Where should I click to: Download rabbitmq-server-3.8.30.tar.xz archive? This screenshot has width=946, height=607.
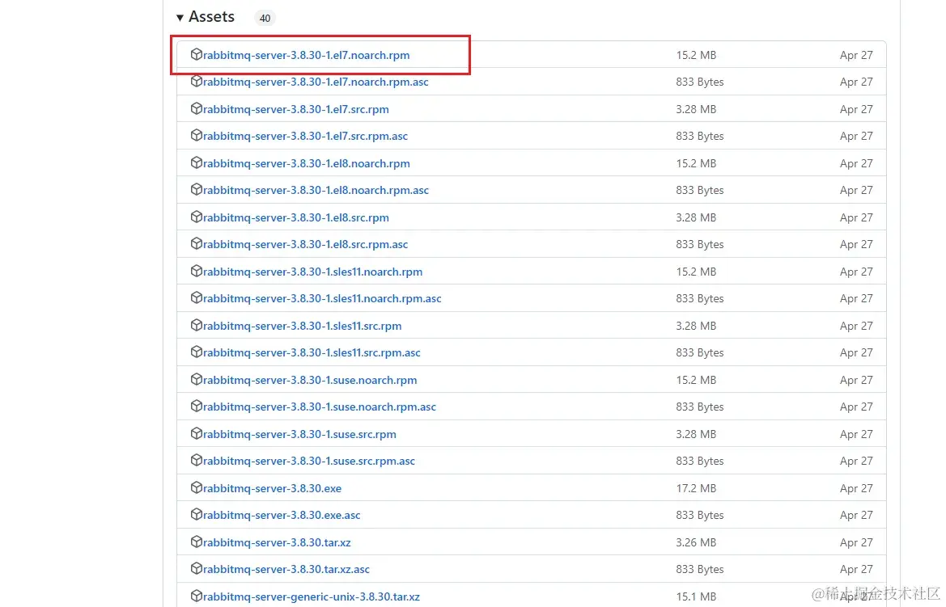click(x=276, y=542)
